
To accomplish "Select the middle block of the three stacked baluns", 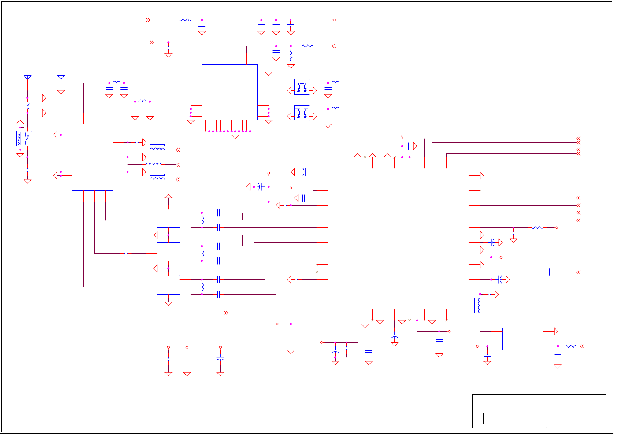I will (169, 252).
